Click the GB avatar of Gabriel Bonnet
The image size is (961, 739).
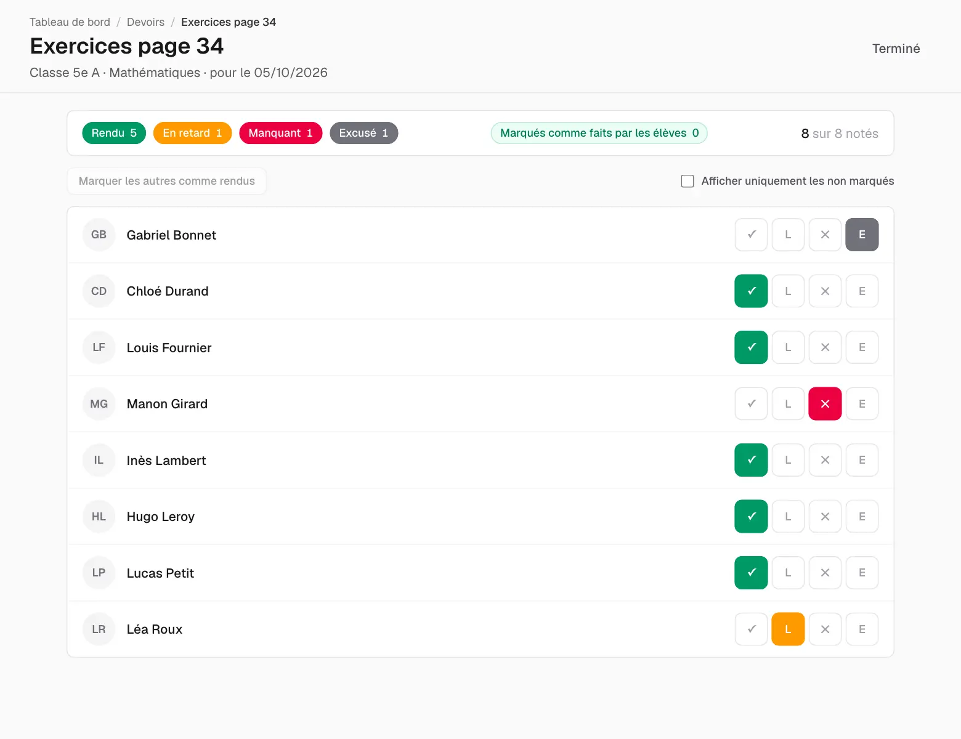coord(99,235)
